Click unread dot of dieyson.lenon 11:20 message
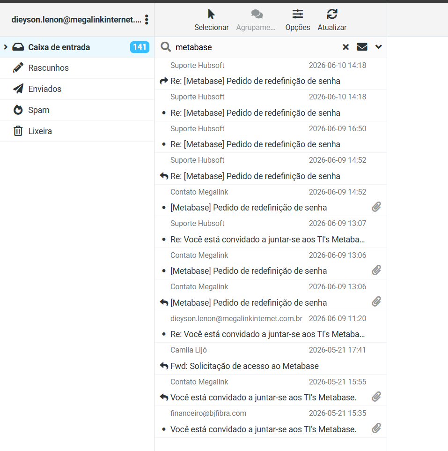The image size is (448, 451). coord(164,334)
